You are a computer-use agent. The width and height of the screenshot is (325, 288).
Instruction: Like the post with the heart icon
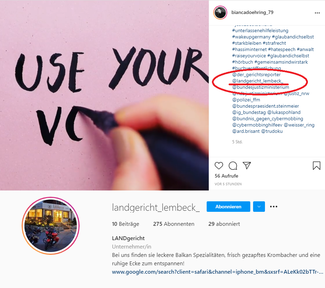coord(219,166)
